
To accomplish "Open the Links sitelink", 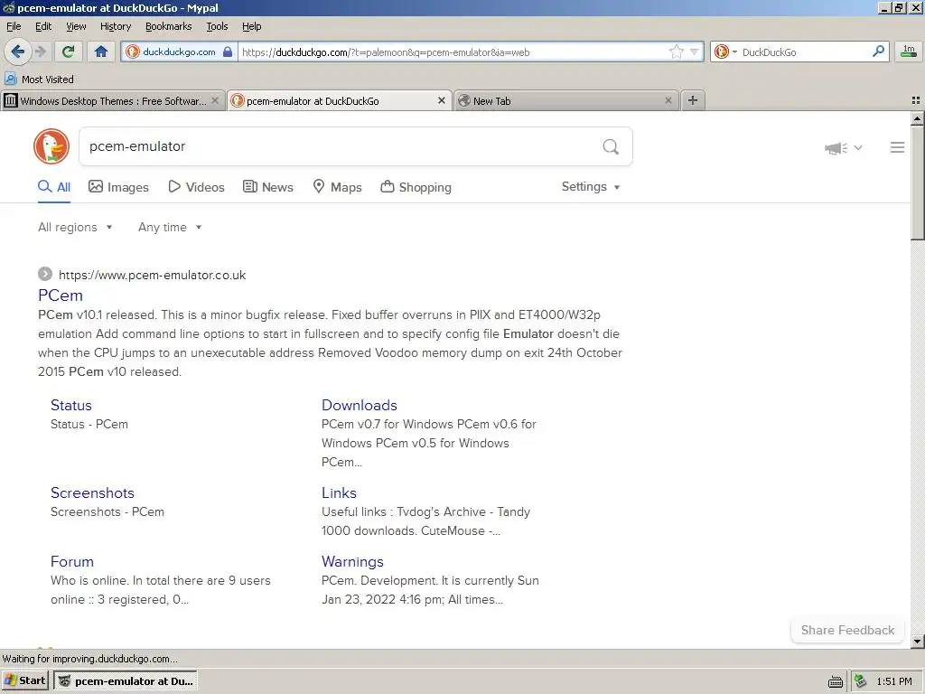I will pyautogui.click(x=340, y=492).
